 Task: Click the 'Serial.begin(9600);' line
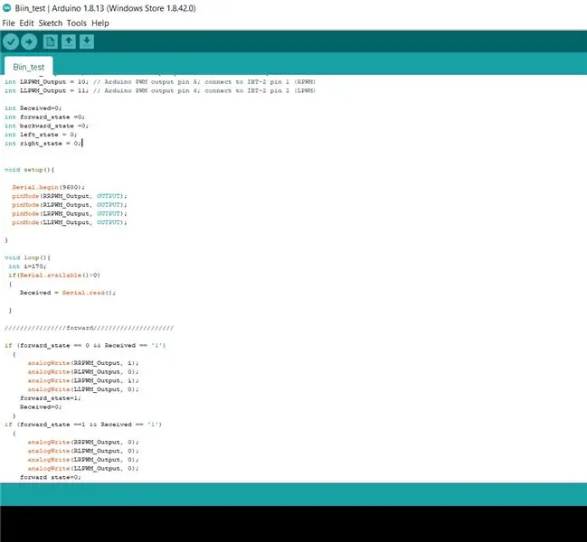[x=49, y=187]
